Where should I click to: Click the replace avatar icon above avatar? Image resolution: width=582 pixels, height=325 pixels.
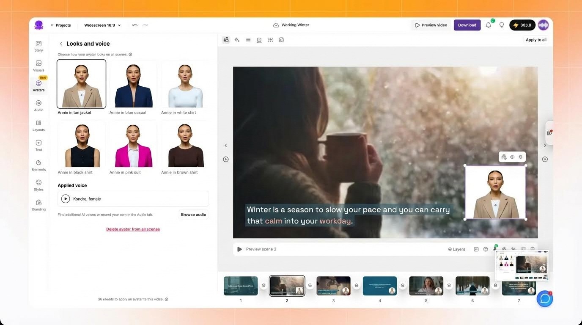coord(504,157)
